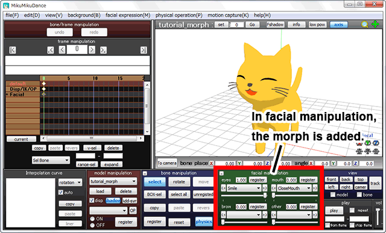Select previous eyes morph with << arrow

pyautogui.click(x=223, y=188)
